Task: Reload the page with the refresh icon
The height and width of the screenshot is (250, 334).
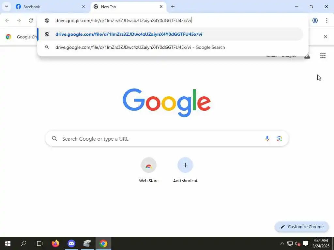Action: (31, 21)
